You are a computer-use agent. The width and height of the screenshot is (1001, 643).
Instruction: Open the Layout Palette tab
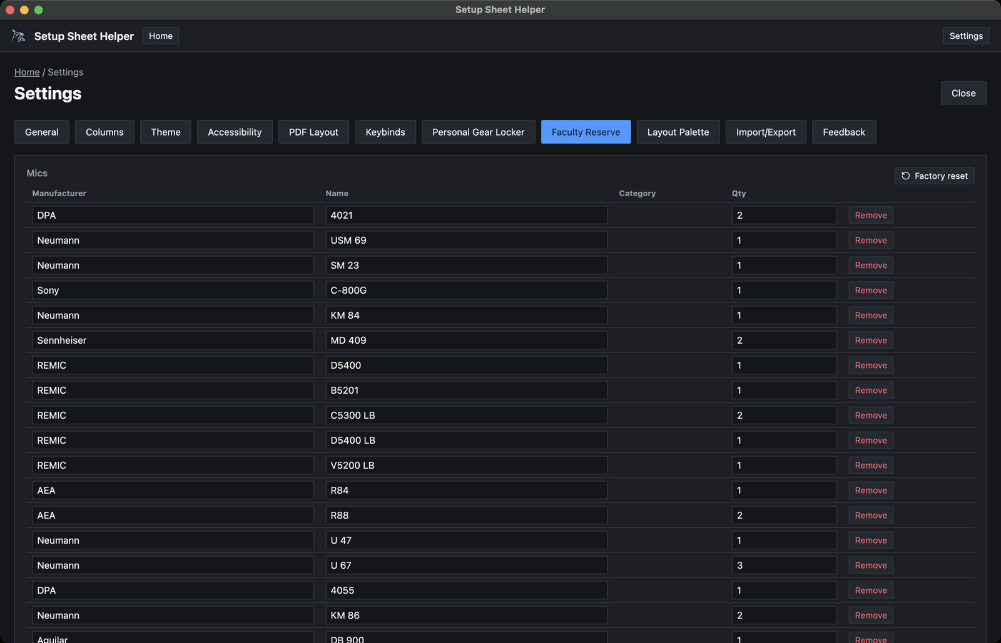[x=678, y=132]
